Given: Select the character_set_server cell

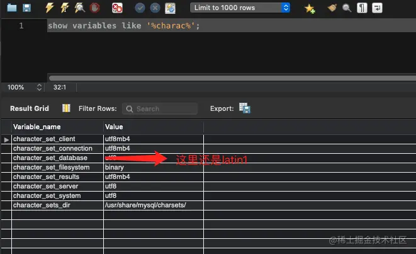Looking at the screenshot, I should 57,187.
